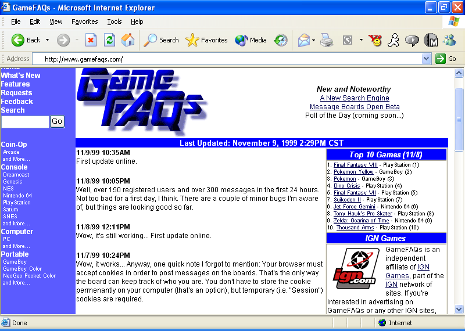Image resolution: width=465 pixels, height=331 pixels.
Task: Stop page loading with red X icon
Action: (91, 40)
